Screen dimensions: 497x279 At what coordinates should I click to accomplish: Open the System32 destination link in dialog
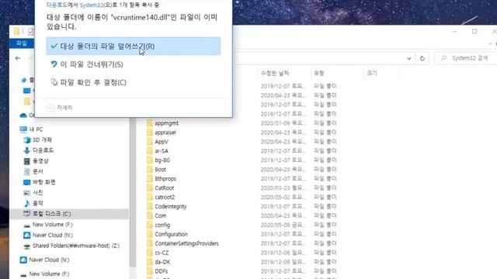(92, 5)
